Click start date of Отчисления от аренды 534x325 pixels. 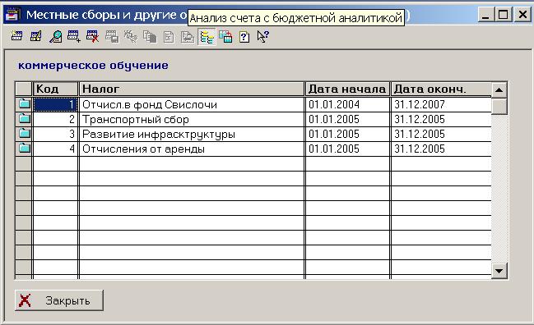[x=347, y=149]
